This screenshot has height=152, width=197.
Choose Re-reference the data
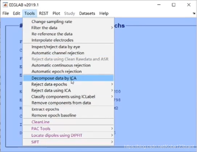pos(69,34)
